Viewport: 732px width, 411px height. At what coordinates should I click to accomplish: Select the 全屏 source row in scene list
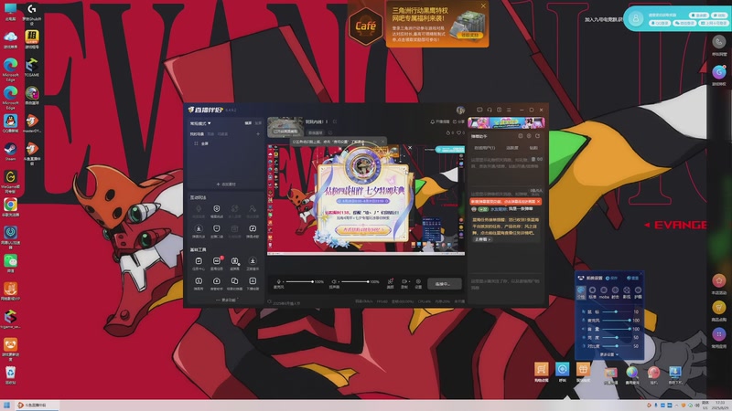click(x=226, y=143)
